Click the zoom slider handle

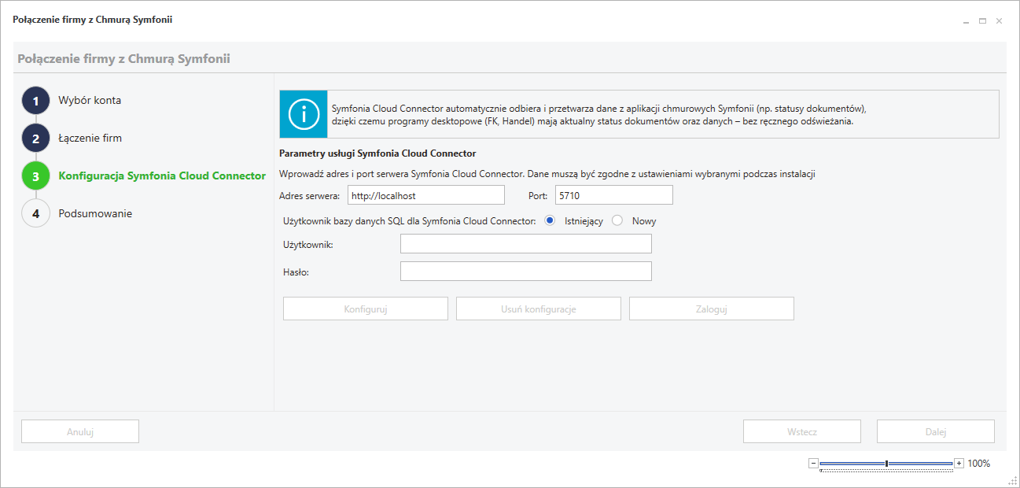886,464
